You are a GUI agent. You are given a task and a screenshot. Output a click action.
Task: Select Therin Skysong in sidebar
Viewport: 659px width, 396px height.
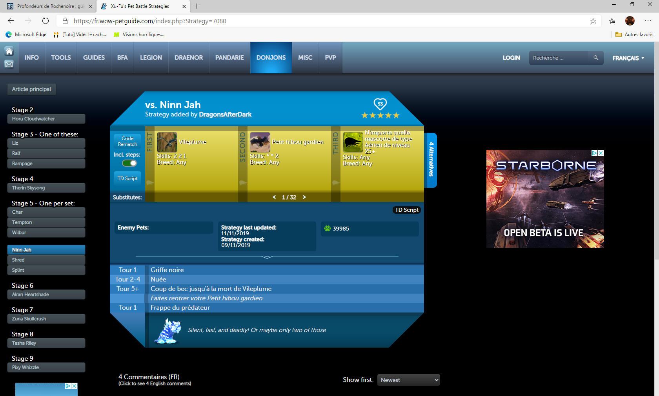pyautogui.click(x=46, y=188)
